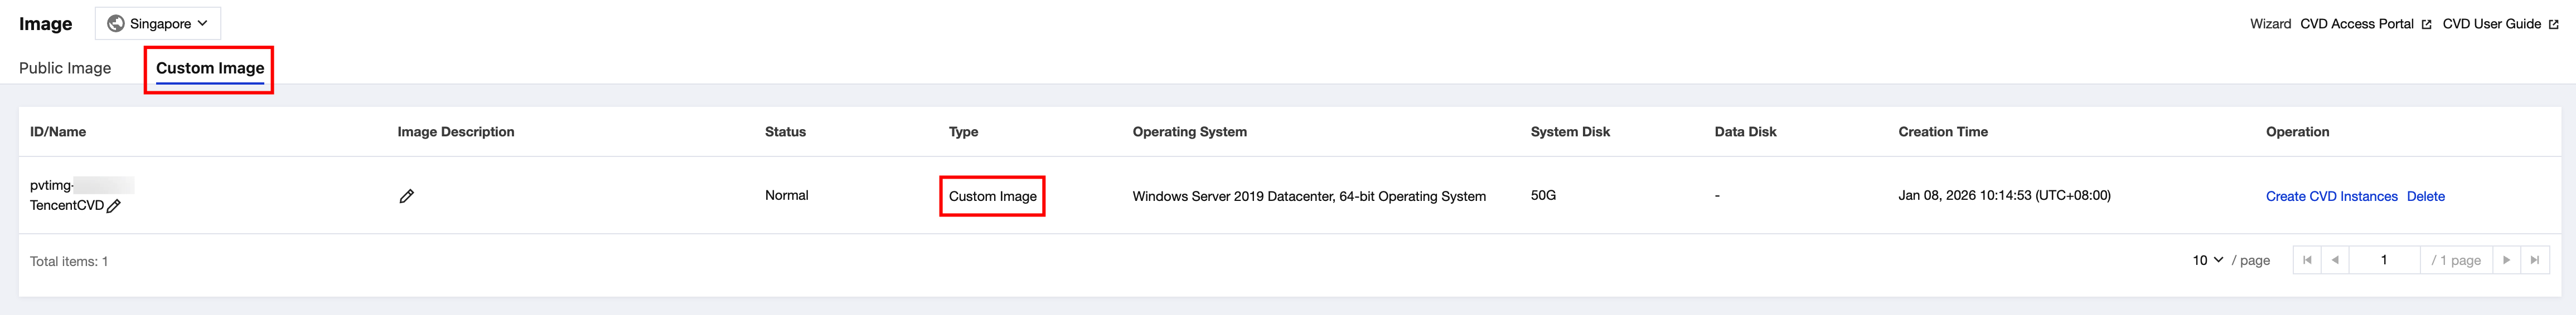This screenshot has width=2576, height=315.
Task: Open the Wizard link
Action: tap(2270, 24)
